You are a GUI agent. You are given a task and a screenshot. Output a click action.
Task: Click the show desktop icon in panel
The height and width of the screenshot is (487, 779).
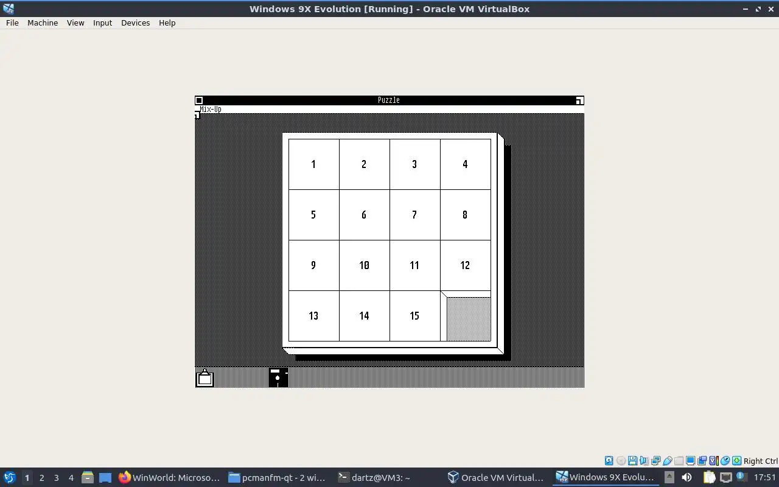(x=105, y=478)
